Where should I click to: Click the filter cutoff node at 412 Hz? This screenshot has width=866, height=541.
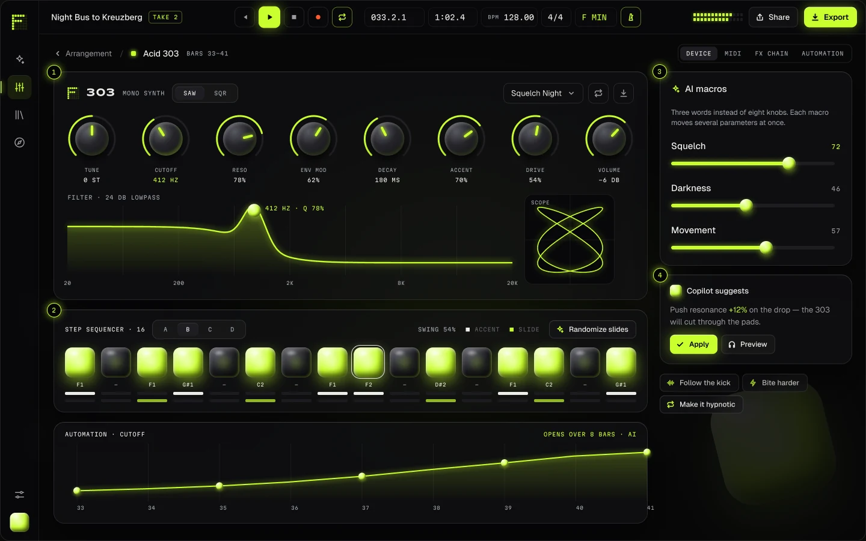coord(254,210)
